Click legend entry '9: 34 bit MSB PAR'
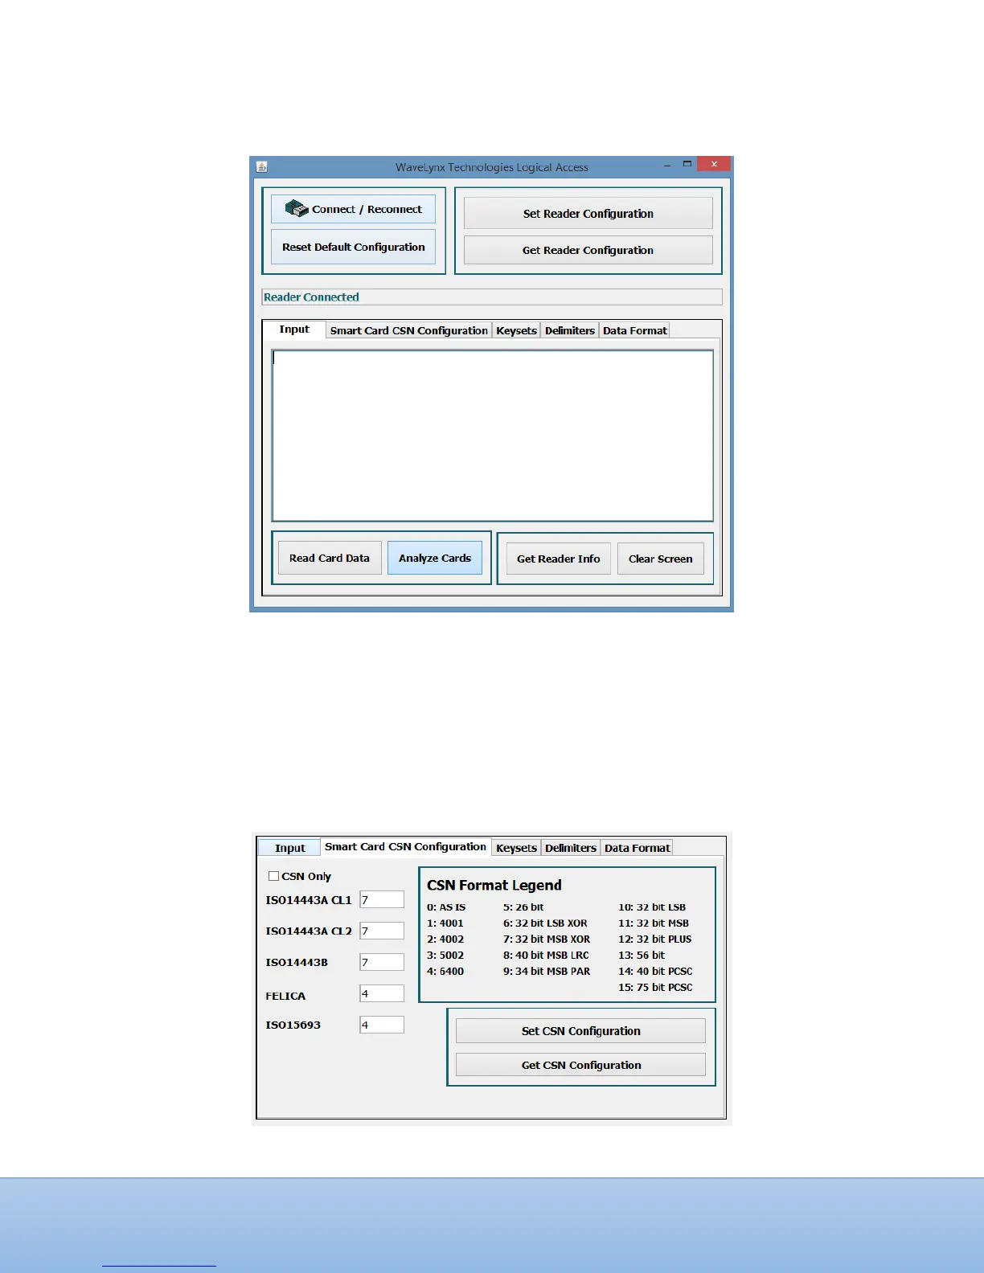984x1273 pixels. click(547, 971)
